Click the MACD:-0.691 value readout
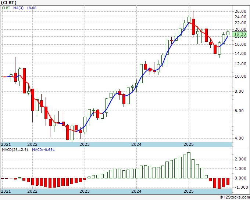Image resolution: width=250 pixels, height=200 pixels. pyautogui.click(x=43, y=150)
